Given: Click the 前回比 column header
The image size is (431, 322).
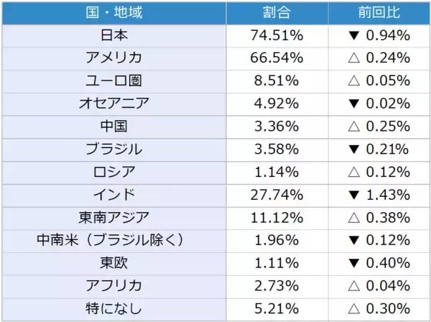Looking at the screenshot, I should 379,13.
